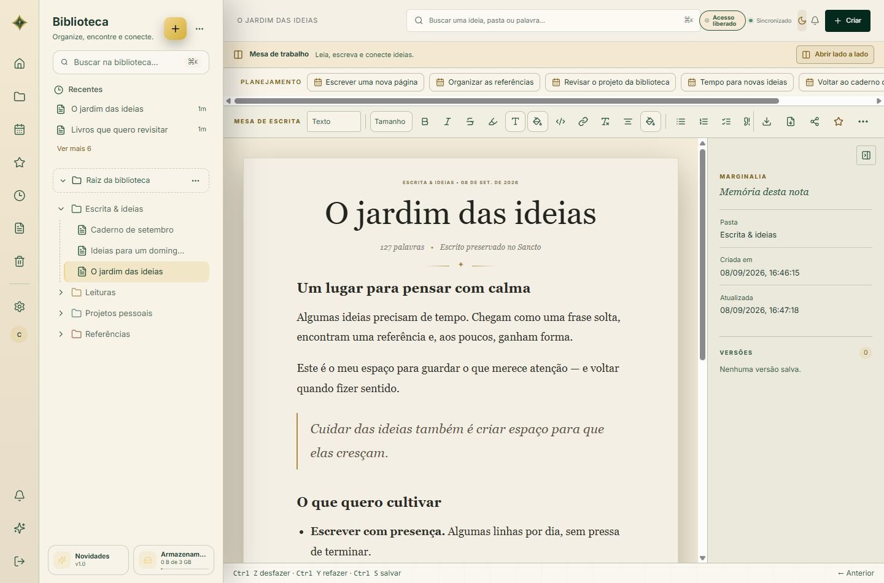Select Organizar as referências planning chip
Viewport: 884px width, 583px height.
pyautogui.click(x=484, y=82)
